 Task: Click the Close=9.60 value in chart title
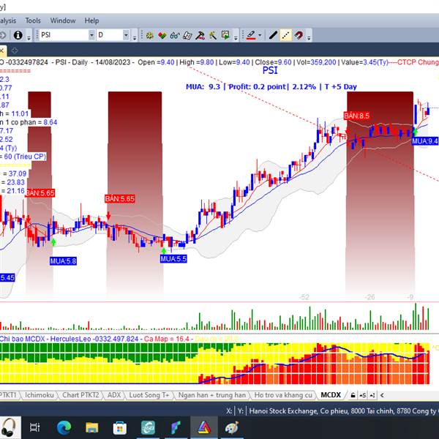pos(273,62)
